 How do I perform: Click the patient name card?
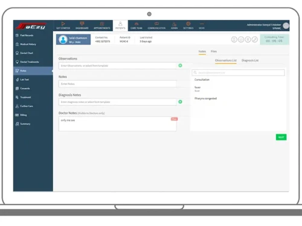coord(73,39)
